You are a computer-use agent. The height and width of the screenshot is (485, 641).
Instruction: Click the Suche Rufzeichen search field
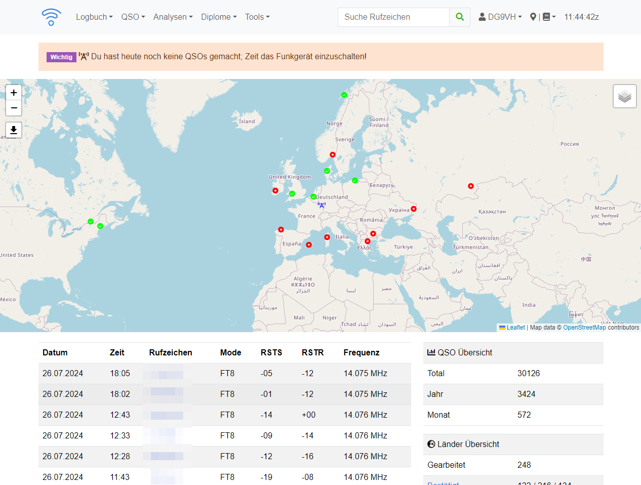coord(393,17)
